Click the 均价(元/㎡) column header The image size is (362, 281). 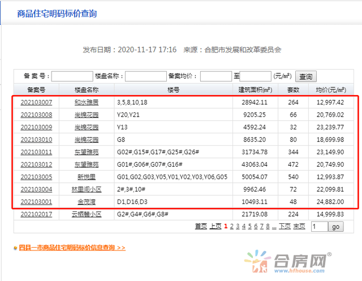pyautogui.click(x=331, y=90)
